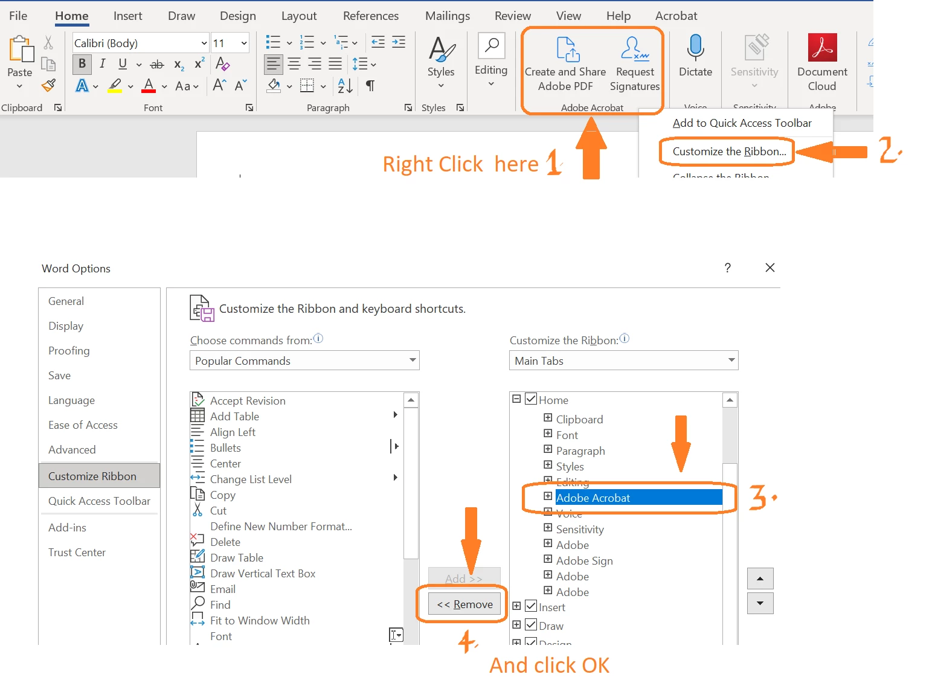Center text in Paragraph group
The height and width of the screenshot is (686, 935).
294,64
